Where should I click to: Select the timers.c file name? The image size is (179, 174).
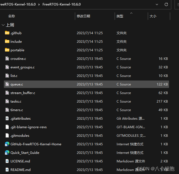[17, 110]
